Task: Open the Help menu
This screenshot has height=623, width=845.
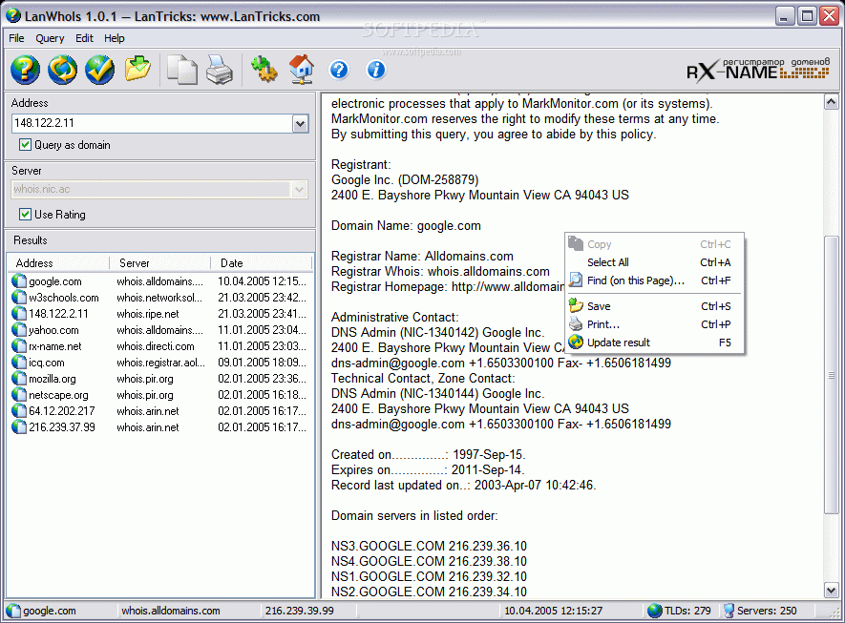Action: (x=115, y=38)
